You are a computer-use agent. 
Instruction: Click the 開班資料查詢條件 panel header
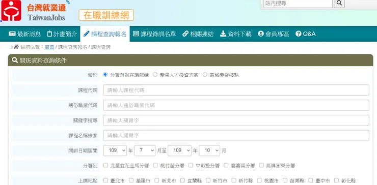[x=191, y=60]
